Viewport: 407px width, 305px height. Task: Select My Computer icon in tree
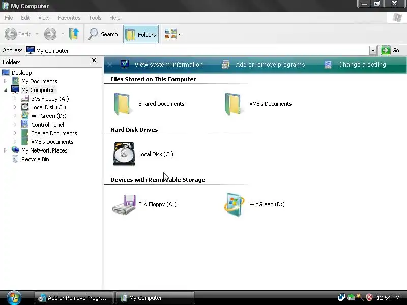[x=15, y=89]
